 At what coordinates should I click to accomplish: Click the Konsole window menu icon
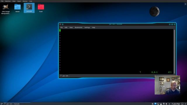click(60, 24)
